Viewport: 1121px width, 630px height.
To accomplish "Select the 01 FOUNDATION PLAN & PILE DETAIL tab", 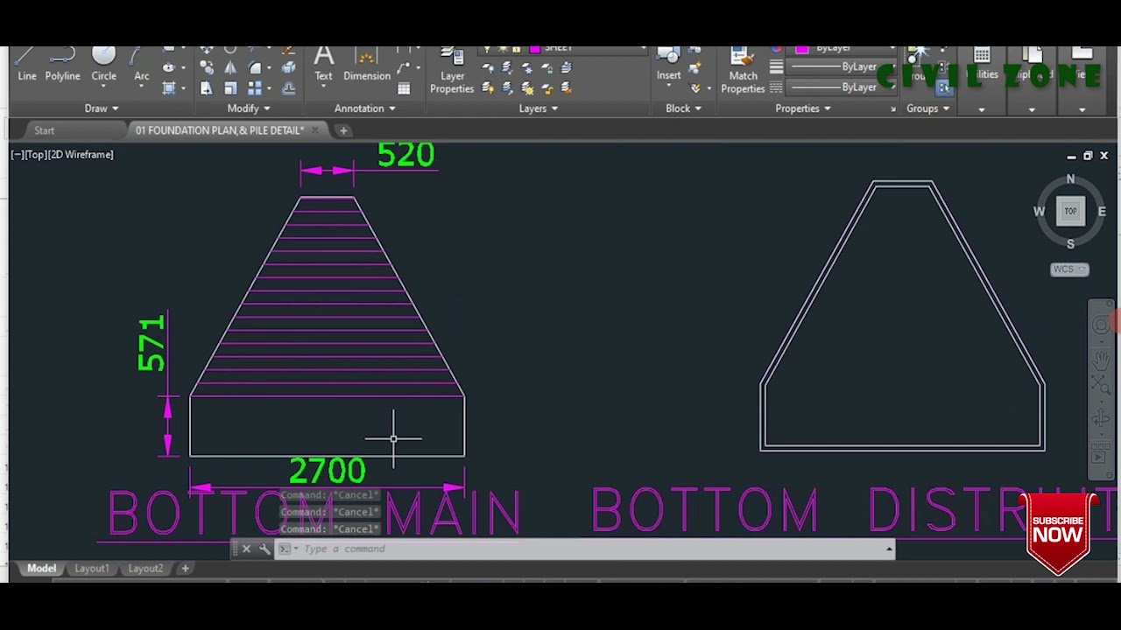I will coord(220,130).
